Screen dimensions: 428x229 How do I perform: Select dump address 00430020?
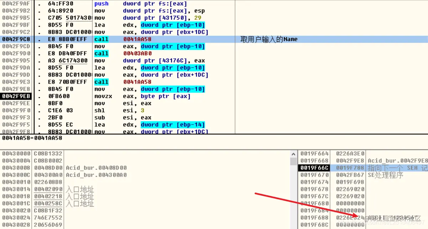coord(16,210)
